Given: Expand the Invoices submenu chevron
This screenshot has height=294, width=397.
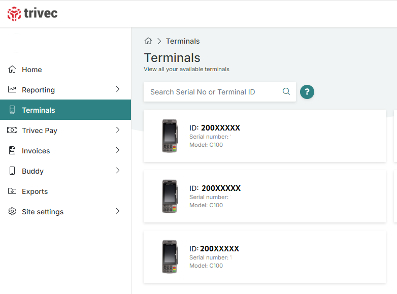Looking at the screenshot, I should [118, 150].
